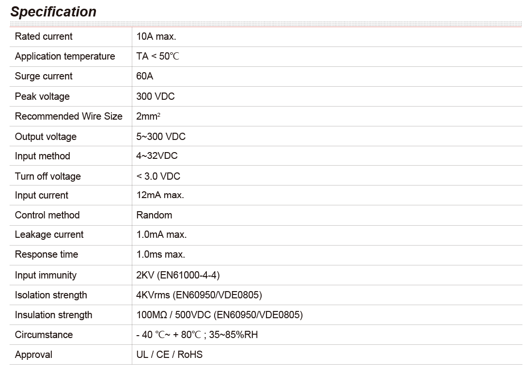This screenshot has width=532, height=371.
Task: Select the 300 VDC peak voltage value
Action: coord(156,96)
